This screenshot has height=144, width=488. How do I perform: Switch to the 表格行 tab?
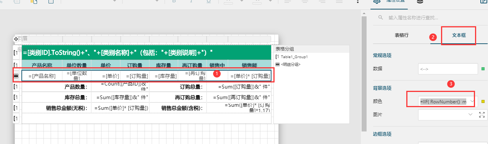(402, 35)
